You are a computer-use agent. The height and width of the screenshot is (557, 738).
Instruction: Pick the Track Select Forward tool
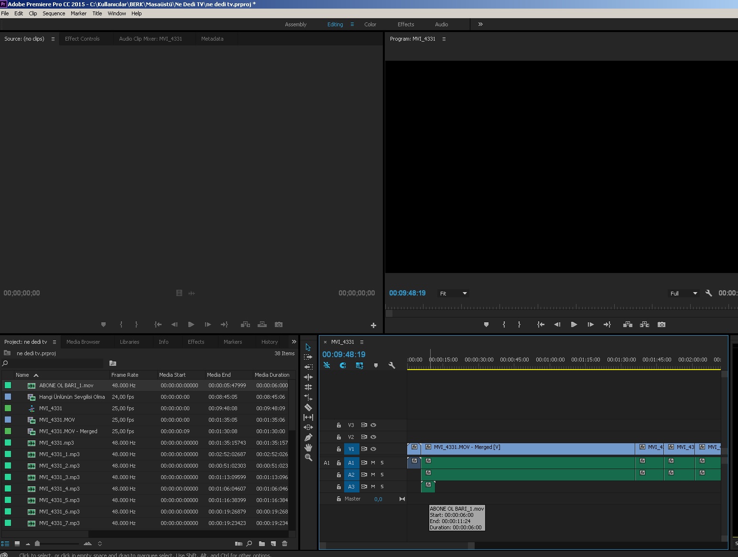coord(308,357)
